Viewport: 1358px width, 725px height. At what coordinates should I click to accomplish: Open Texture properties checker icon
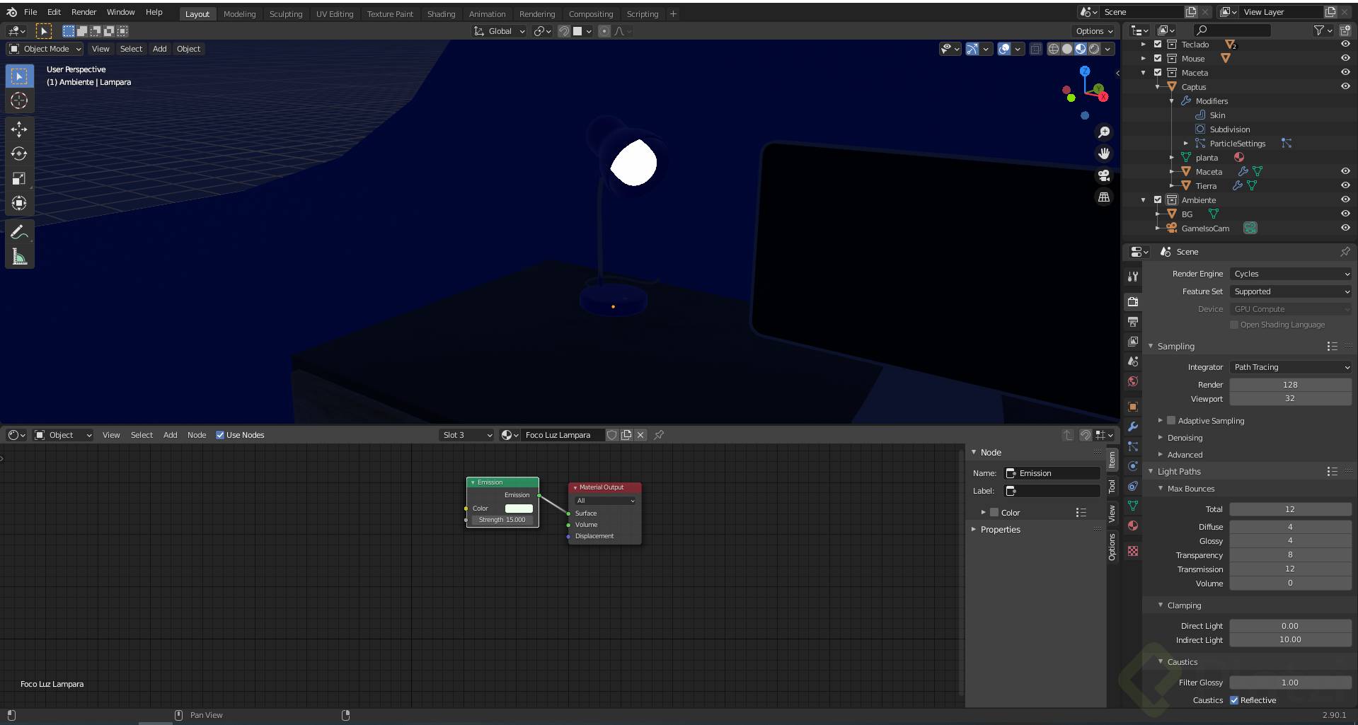click(1133, 551)
